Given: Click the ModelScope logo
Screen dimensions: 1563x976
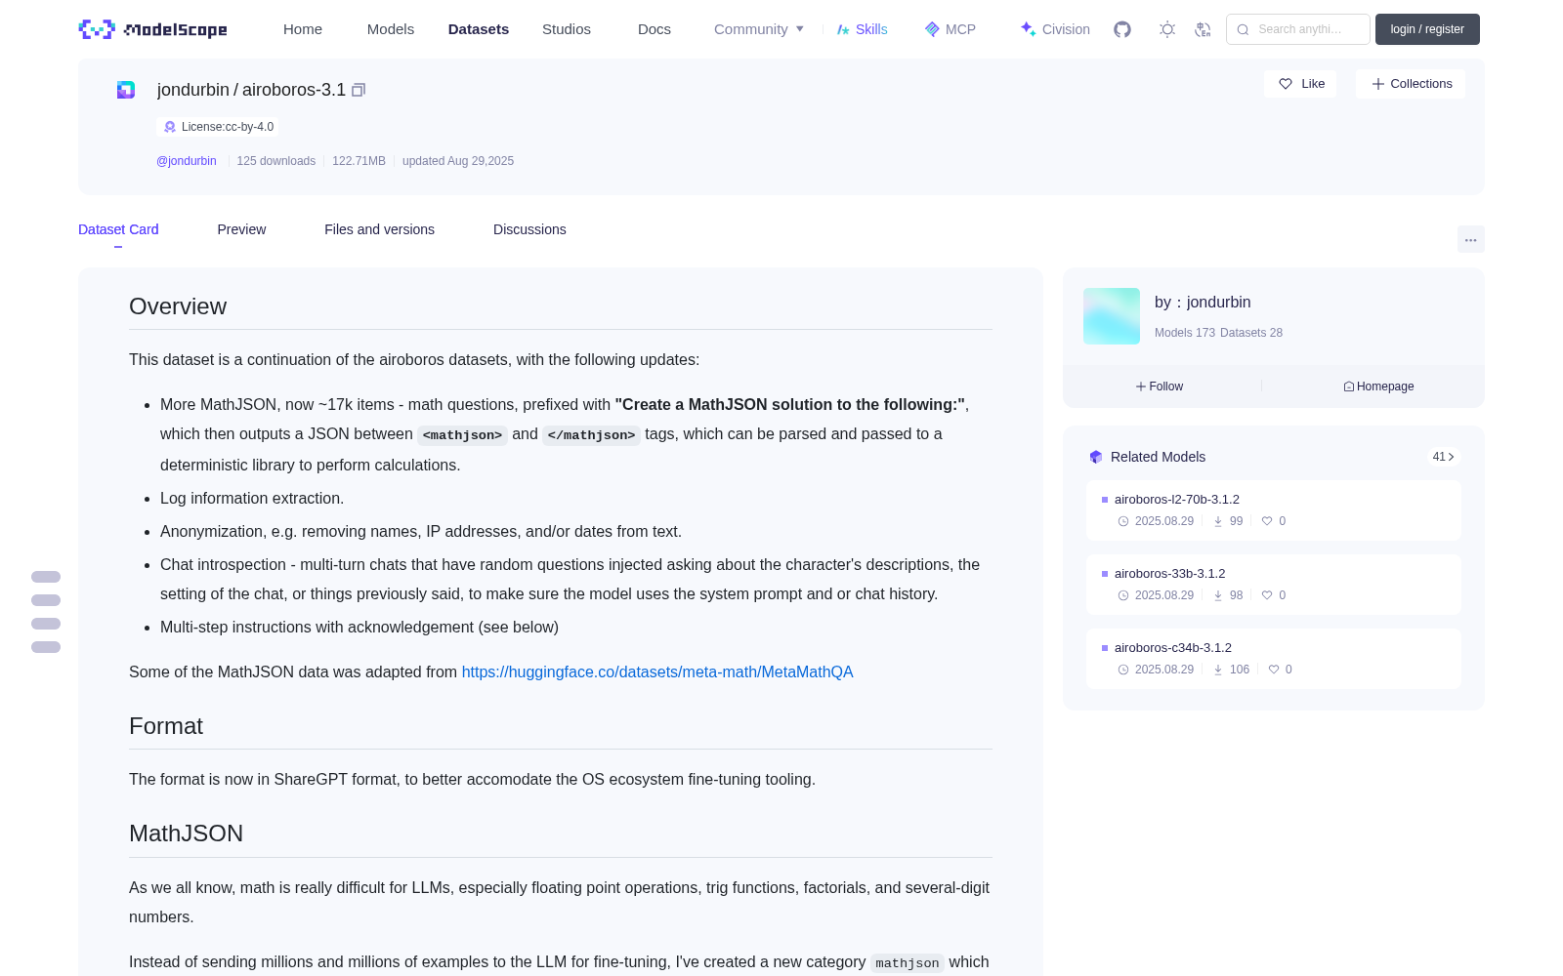Looking at the screenshot, I should pos(153,29).
